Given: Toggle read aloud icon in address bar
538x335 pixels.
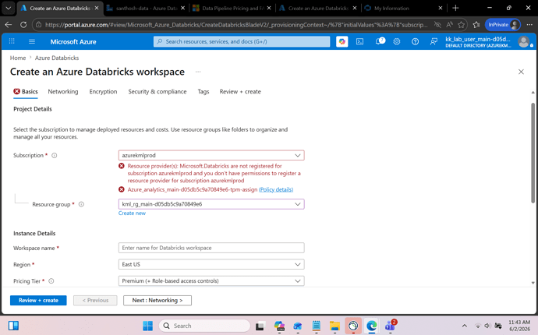Looking at the screenshot, I should pyautogui.click(x=449, y=25).
